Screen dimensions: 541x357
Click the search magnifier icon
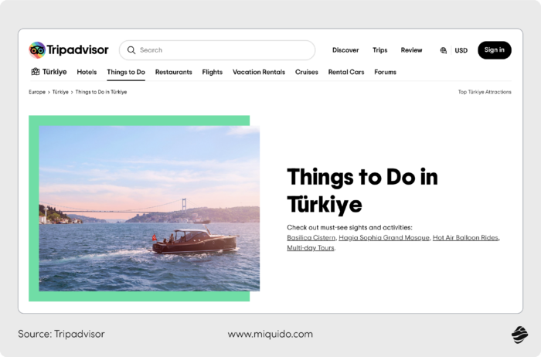tap(131, 50)
